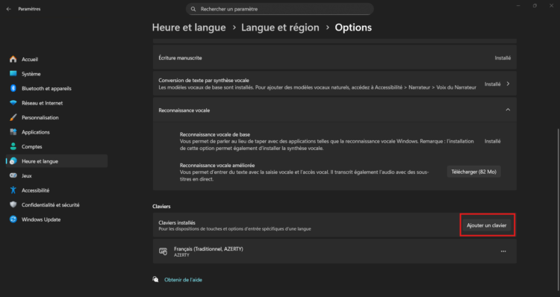Click the Rechercher un paramètre search field
The image size is (560, 297).
click(x=280, y=9)
